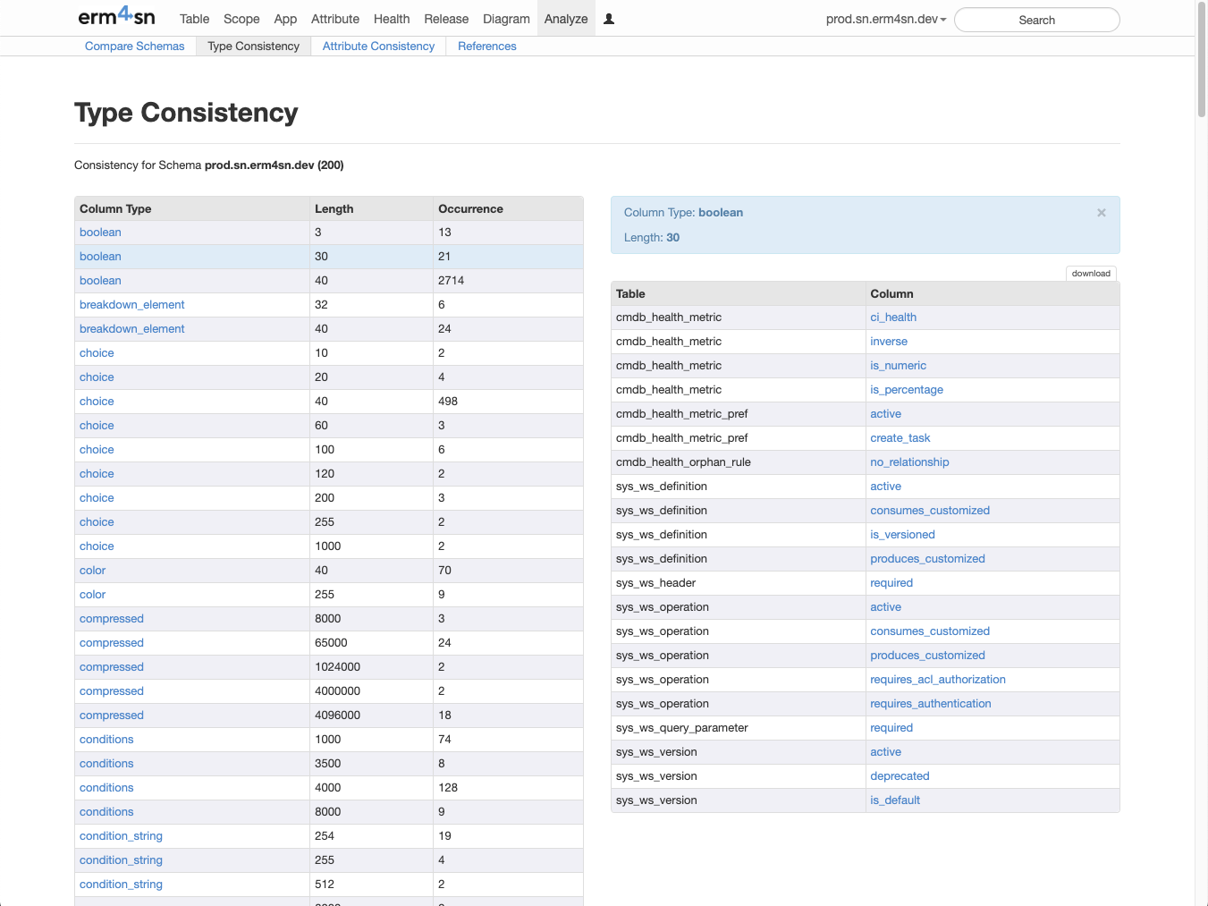Select the boolean row with length 40

[x=100, y=281]
